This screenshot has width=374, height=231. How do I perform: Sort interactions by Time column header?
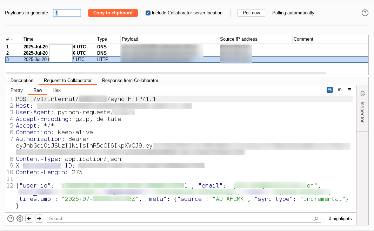59,39
